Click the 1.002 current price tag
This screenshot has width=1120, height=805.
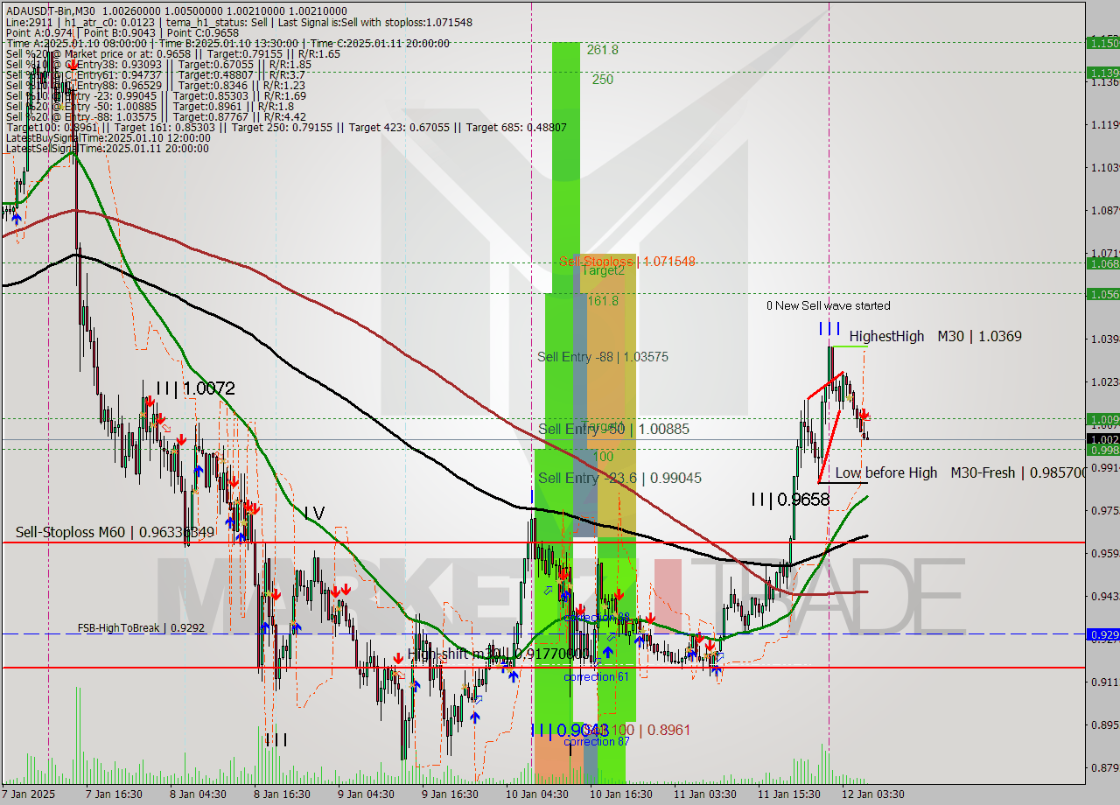pos(1102,439)
